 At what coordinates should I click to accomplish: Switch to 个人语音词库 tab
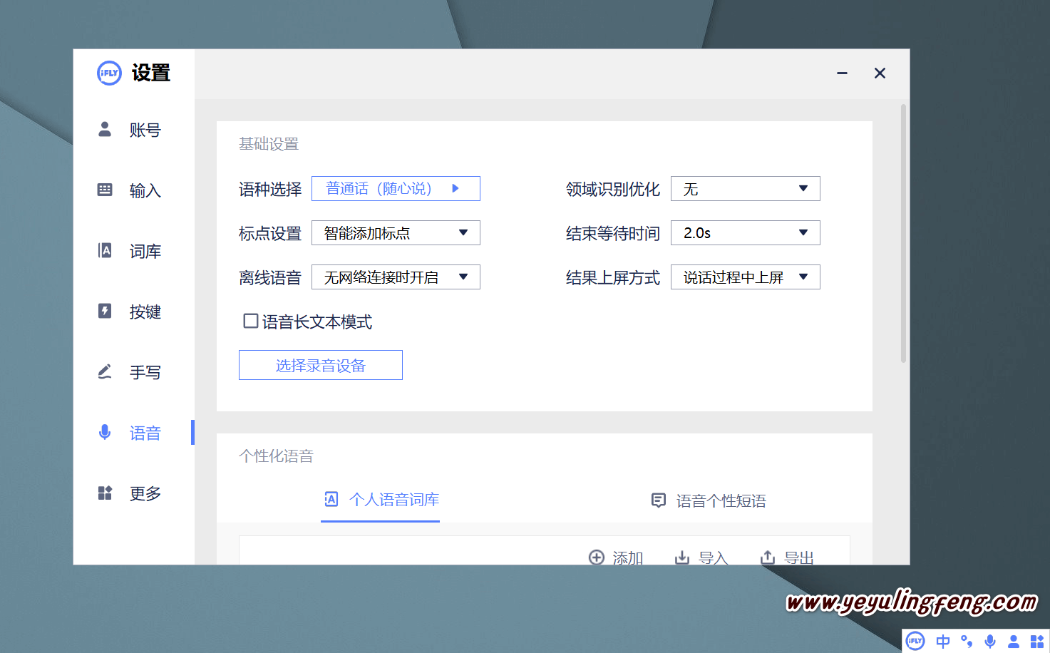(381, 500)
